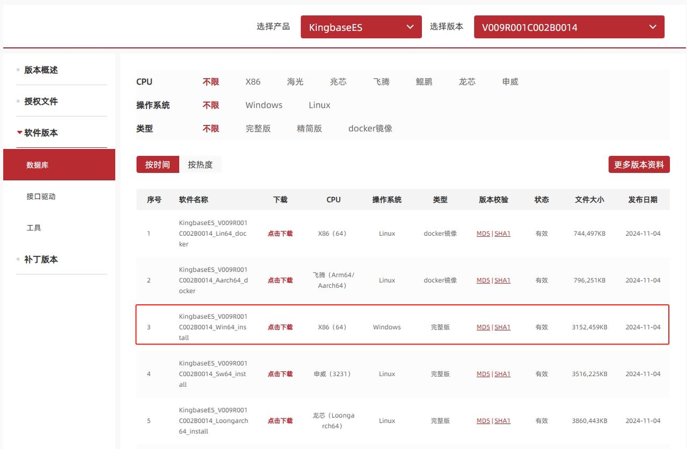Open MD5 checksum for Lin64_docker row
Screen dimensions: 687x449
tap(483, 234)
